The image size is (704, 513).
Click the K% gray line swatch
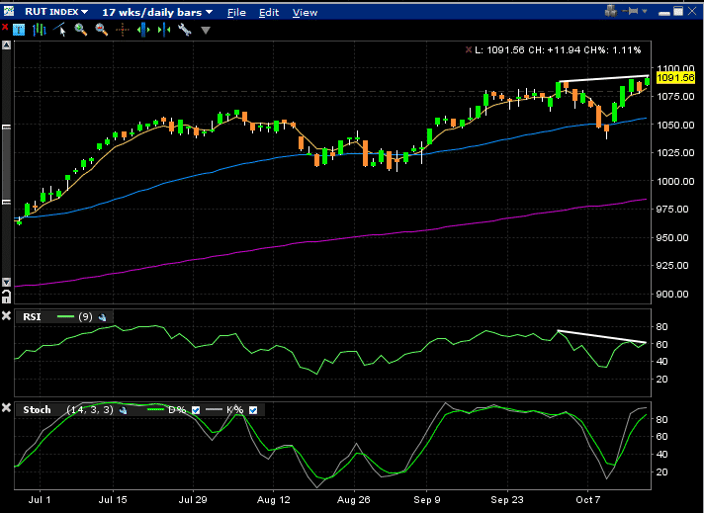(214, 409)
